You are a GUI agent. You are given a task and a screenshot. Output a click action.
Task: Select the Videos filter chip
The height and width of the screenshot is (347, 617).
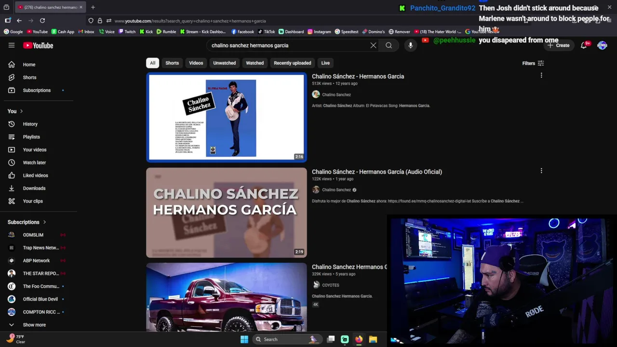click(196, 63)
